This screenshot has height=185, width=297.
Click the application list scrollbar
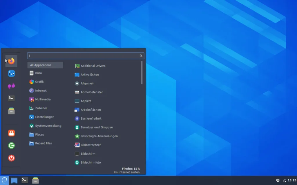click(142, 73)
